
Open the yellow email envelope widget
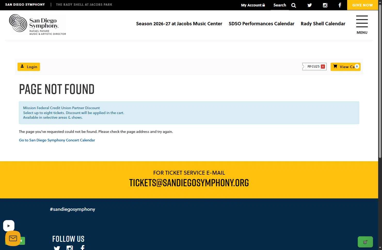13,238
